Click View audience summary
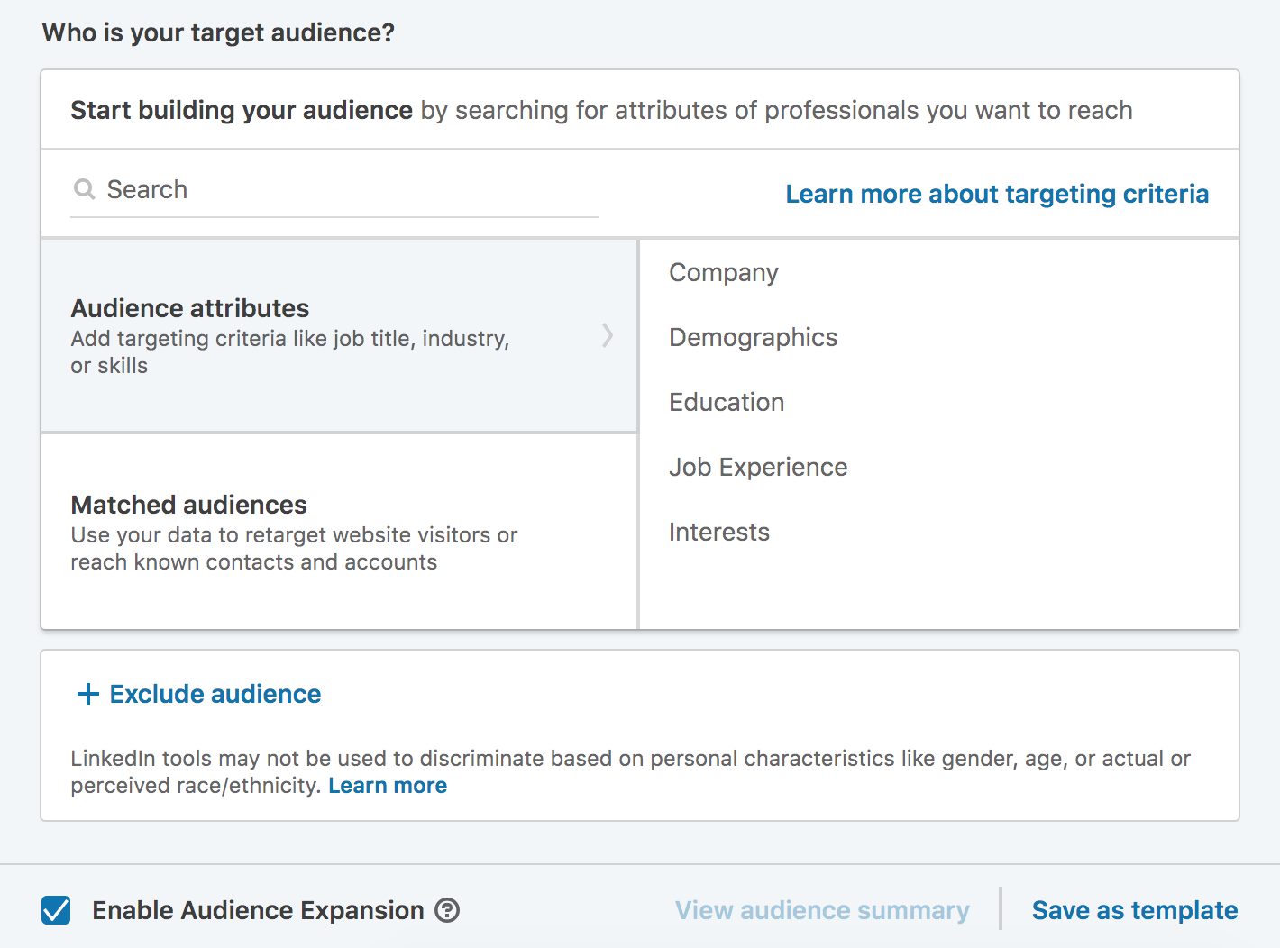 (822, 910)
